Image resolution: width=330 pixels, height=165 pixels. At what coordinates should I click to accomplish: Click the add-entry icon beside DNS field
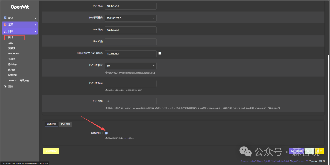(160, 53)
